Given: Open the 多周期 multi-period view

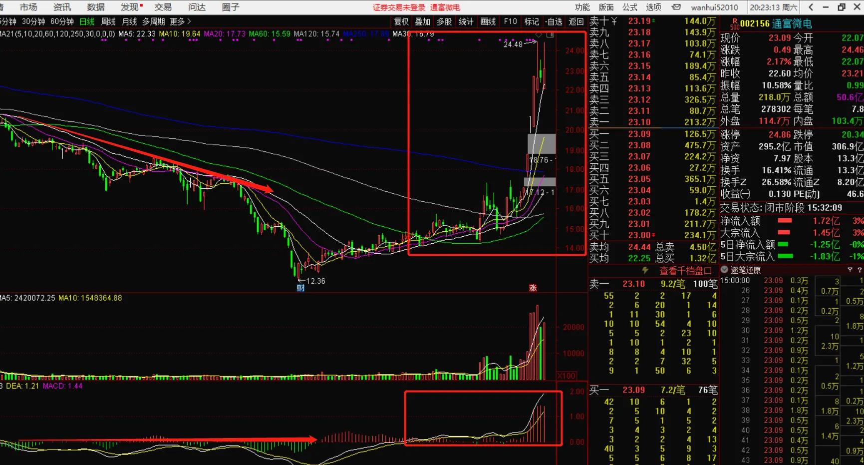Looking at the screenshot, I should pyautogui.click(x=153, y=21).
